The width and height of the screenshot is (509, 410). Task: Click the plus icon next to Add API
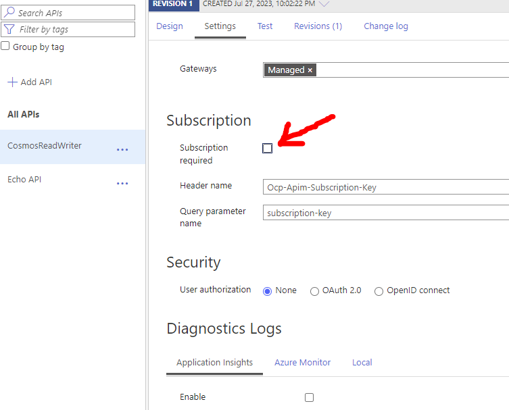click(x=12, y=82)
